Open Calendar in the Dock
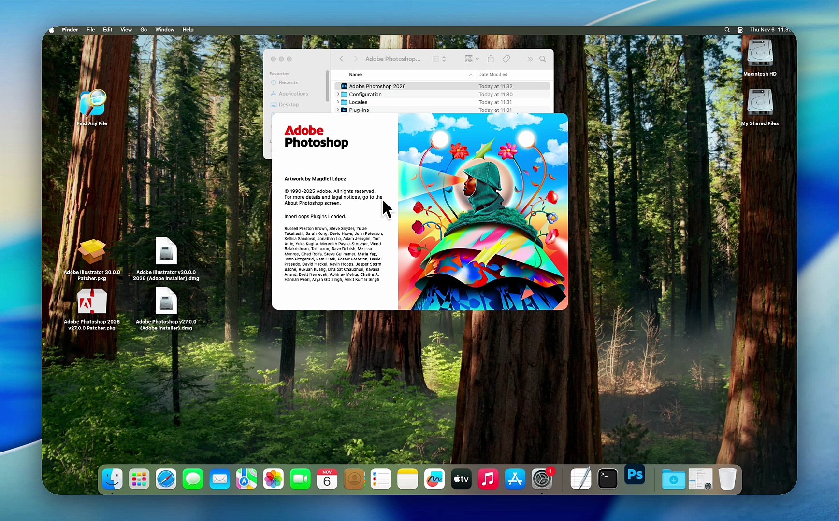Screen dimensions: 839x521 (327, 479)
